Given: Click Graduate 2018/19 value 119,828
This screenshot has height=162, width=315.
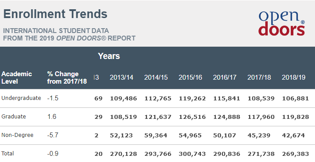Looking at the screenshot, I should pos(295,117).
